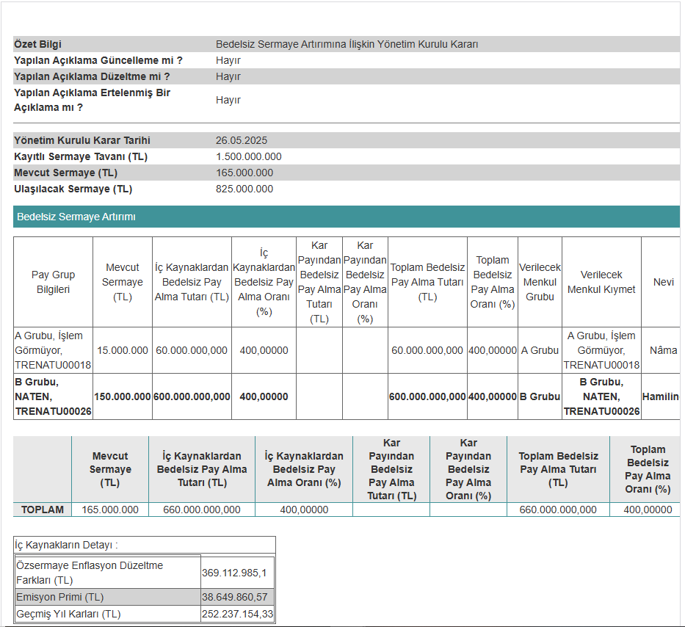Click the İç Kaynakların Detayı heading
The height and width of the screenshot is (627, 685).
point(67,545)
